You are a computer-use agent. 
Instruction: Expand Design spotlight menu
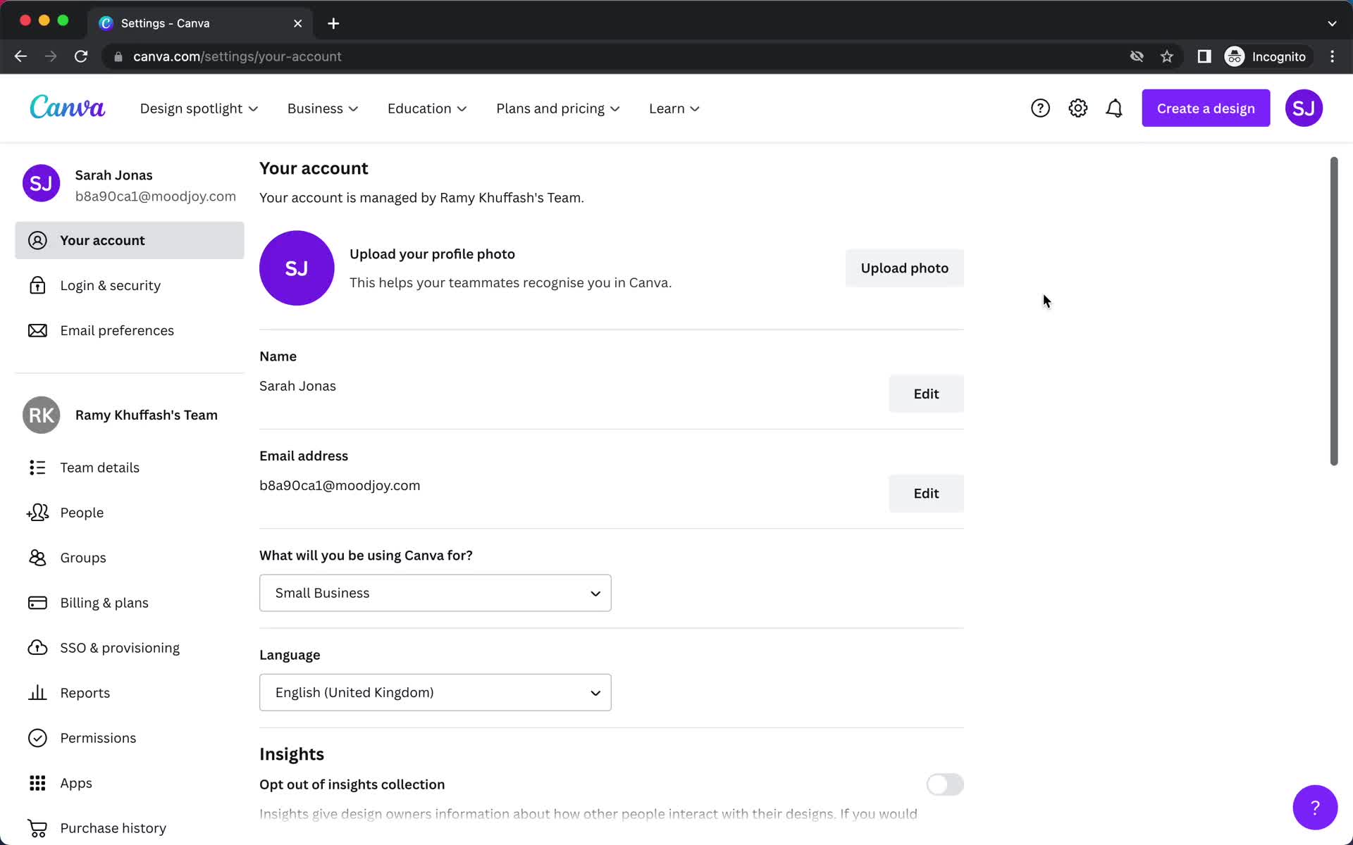(x=199, y=108)
